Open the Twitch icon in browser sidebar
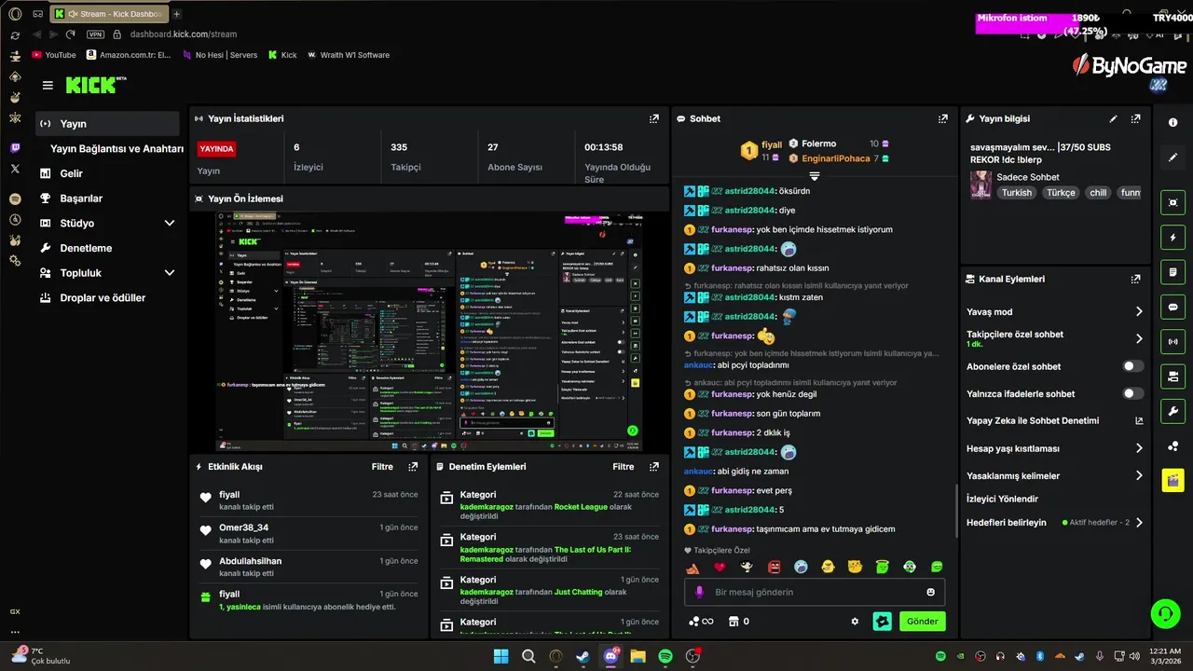 (15, 148)
